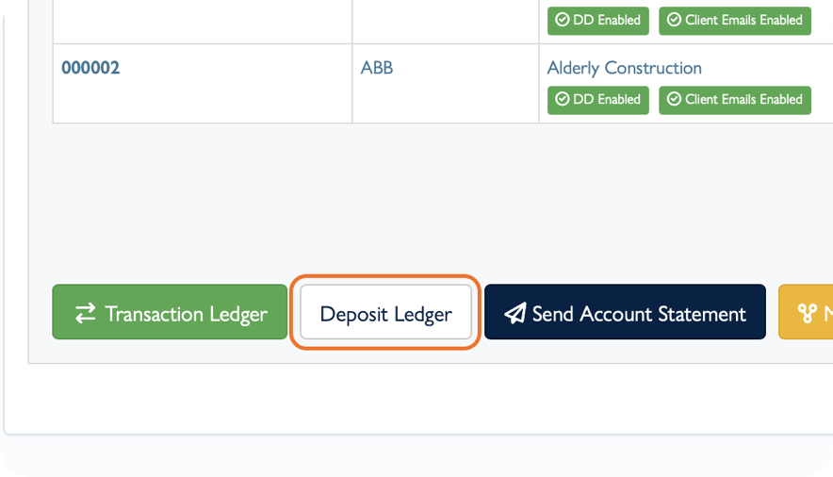Screen dimensions: 833x477
Task: Click the ABB code cell
Action: point(377,68)
